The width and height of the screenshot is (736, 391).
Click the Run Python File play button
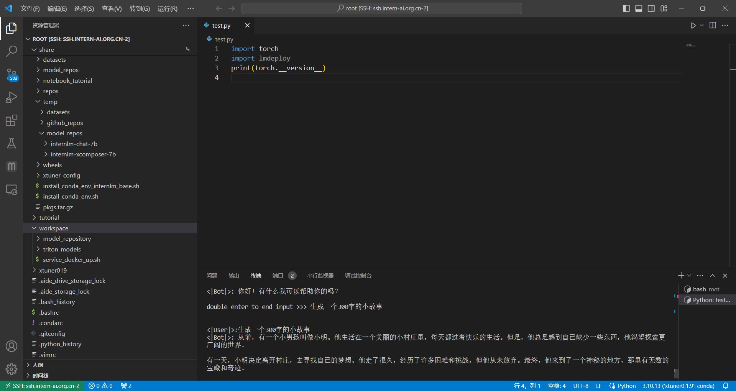tap(693, 25)
